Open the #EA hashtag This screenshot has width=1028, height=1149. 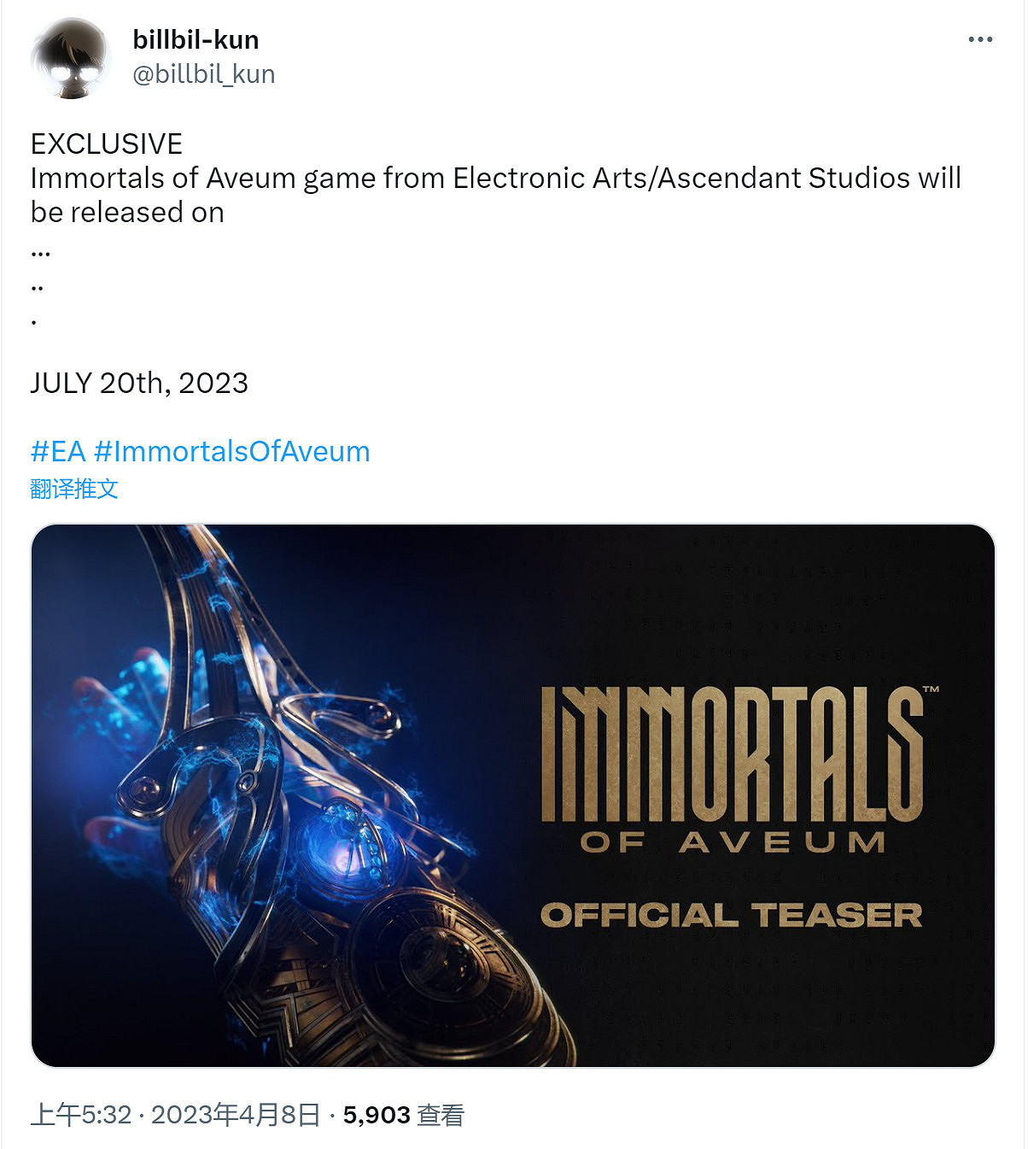58,451
